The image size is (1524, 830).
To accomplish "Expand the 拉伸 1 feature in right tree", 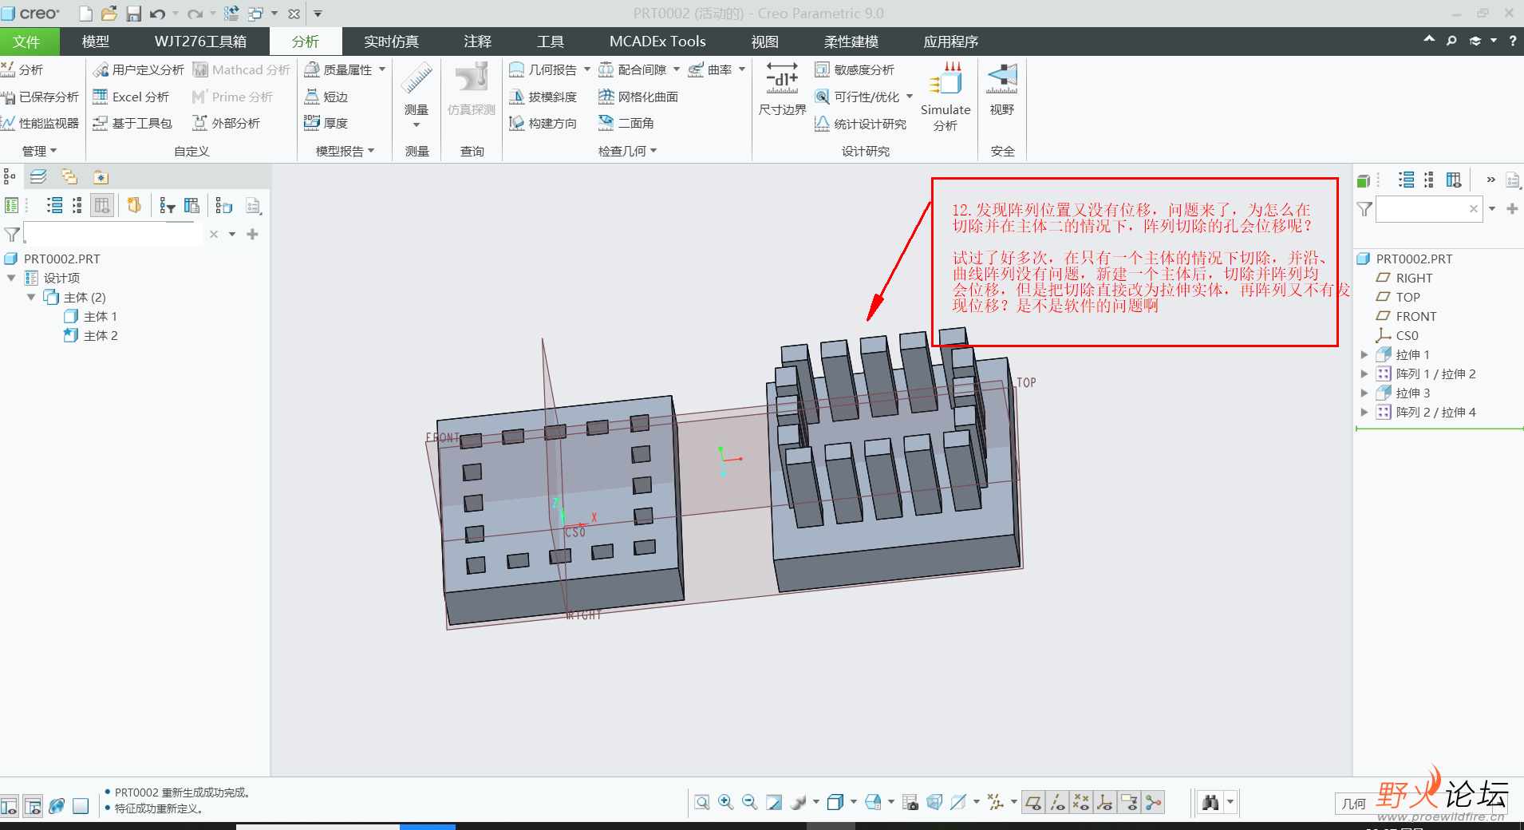I will 1364,354.
